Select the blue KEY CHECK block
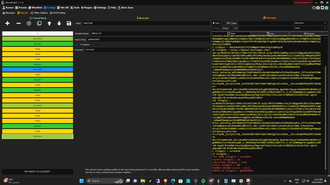The height and width of the screenshot is (185, 330). [x=38, y=70]
